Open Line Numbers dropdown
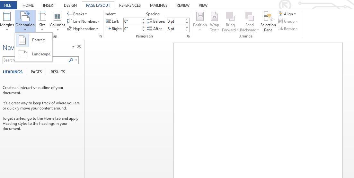The height and width of the screenshot is (178, 354). coord(83,21)
